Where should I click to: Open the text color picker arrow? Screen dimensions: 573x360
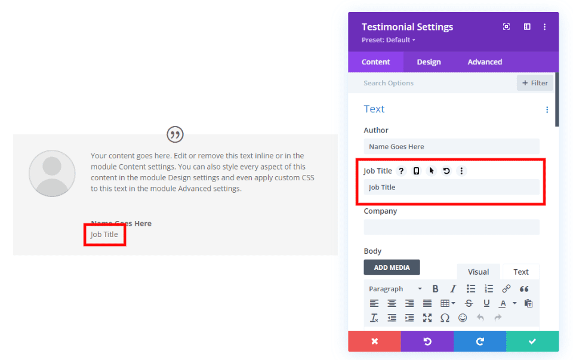[x=515, y=303]
